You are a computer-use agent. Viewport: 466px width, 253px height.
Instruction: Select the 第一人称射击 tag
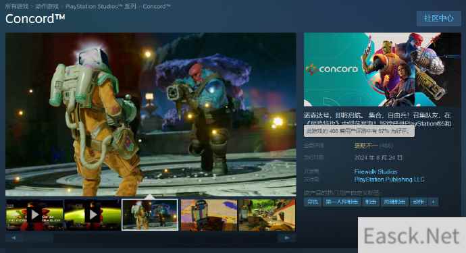pos(342,202)
